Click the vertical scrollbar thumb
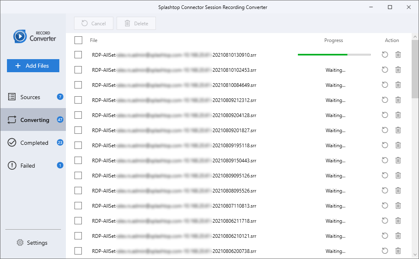 pos(415,69)
